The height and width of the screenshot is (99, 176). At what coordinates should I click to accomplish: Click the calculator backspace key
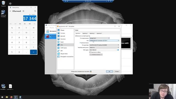(34, 28)
